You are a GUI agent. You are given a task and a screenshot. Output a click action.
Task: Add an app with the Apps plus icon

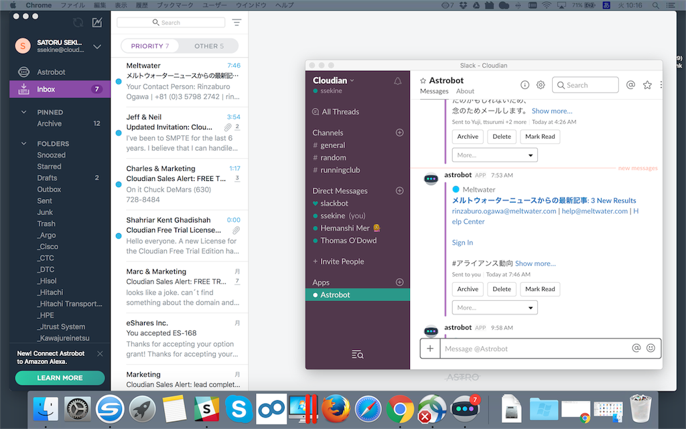coord(399,282)
